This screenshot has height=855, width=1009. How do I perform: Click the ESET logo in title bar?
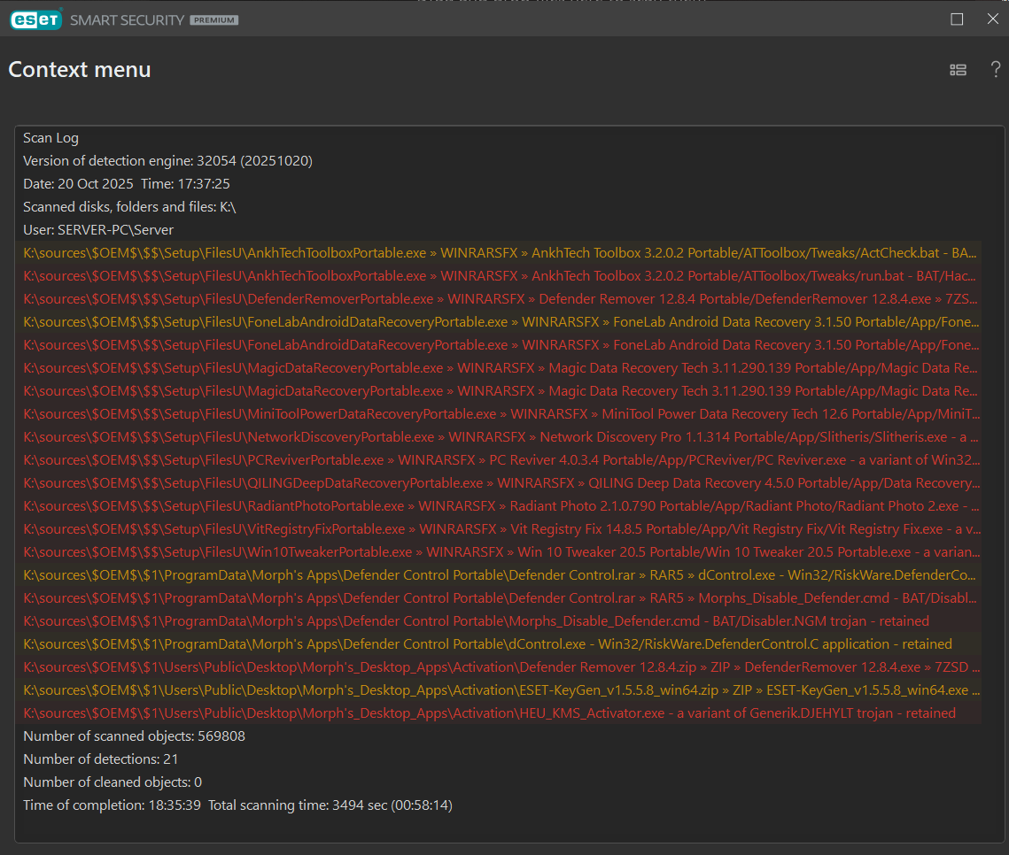click(35, 19)
